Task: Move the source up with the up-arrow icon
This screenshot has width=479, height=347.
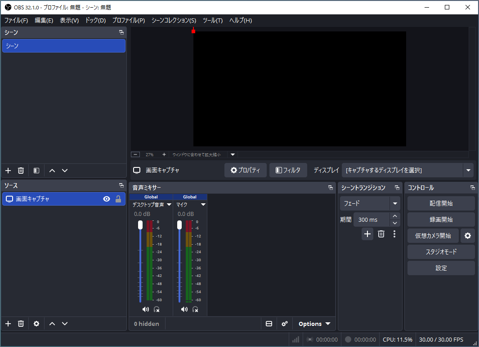Action: pyautogui.click(x=52, y=323)
